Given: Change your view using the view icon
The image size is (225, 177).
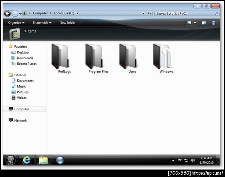Looking at the screenshot, I should tap(189, 22).
